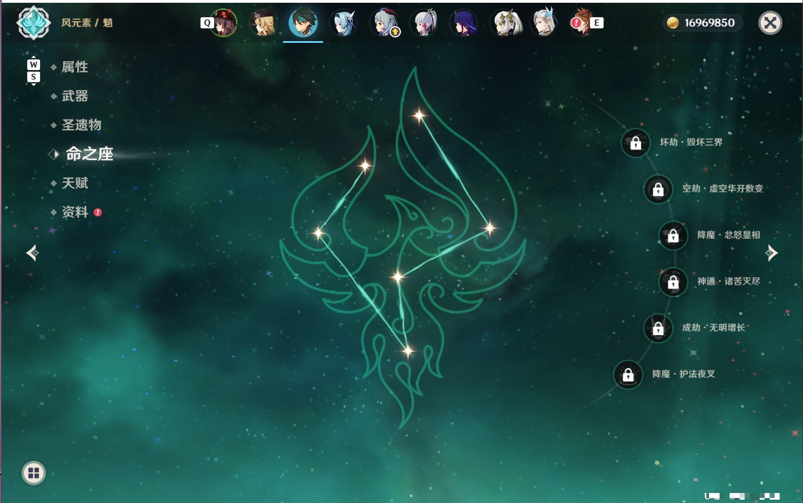Click the topmost star of the constellation
803x503 pixels.
tap(419, 116)
